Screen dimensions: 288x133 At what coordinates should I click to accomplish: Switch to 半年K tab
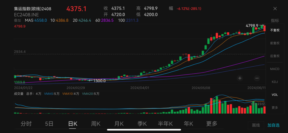tap(165, 124)
